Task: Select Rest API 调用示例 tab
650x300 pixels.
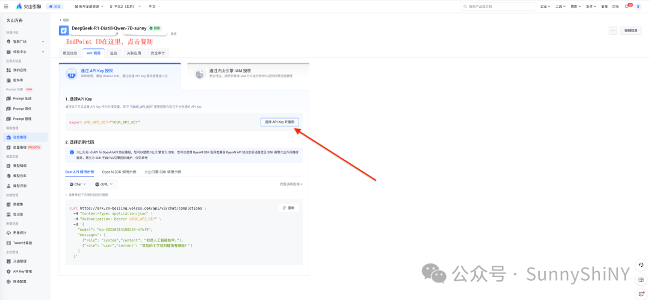Action: pos(79,172)
